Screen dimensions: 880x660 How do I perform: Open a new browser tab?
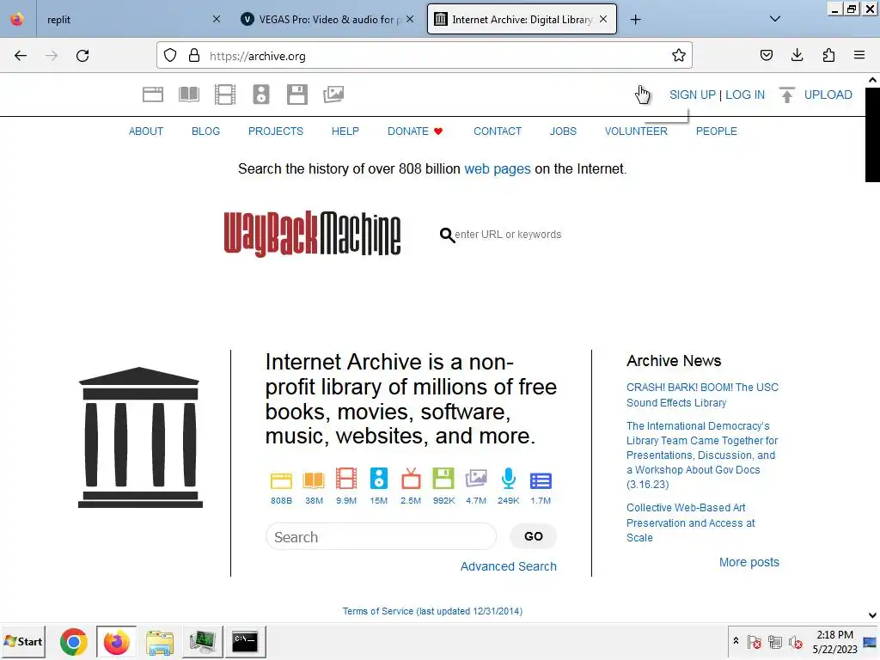635,20
